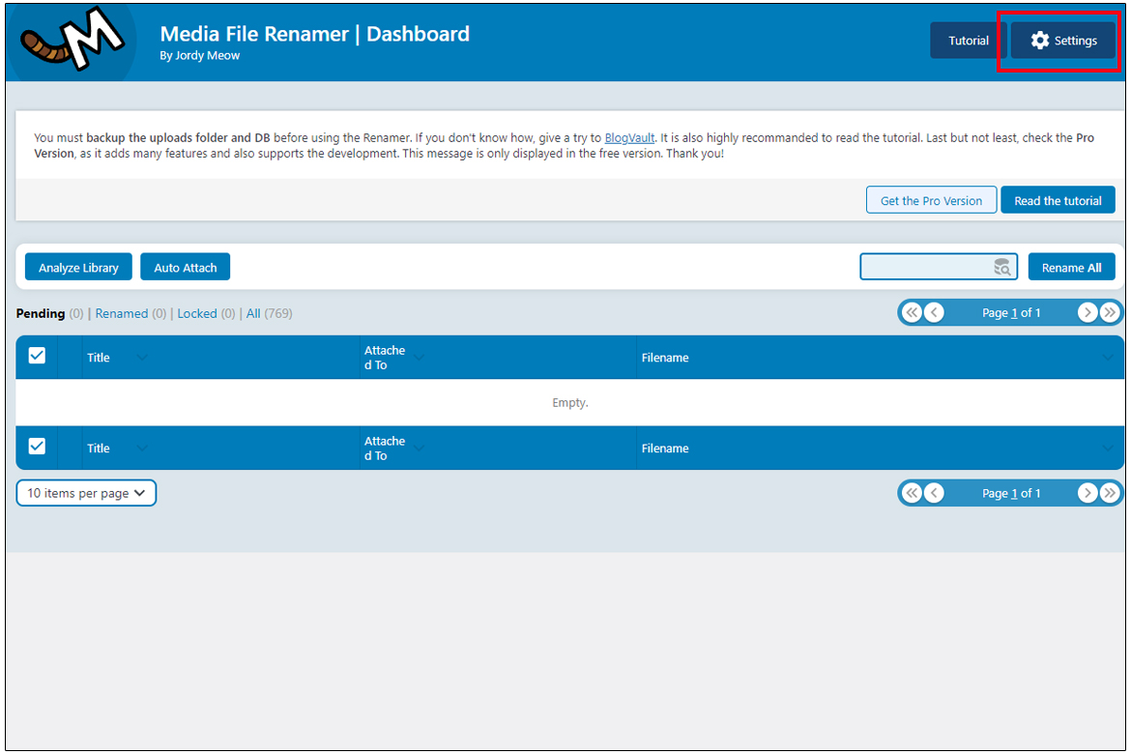Screen dimensions: 1131x754
Task: Click the Title column label in footer row
Action: pos(98,449)
